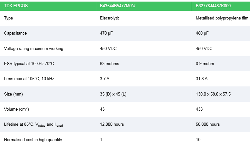Click the Capacitance row label

click(15, 33)
